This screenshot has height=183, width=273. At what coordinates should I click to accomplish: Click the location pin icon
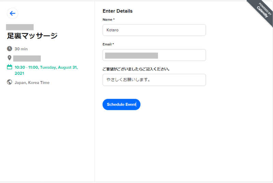click(x=10, y=58)
